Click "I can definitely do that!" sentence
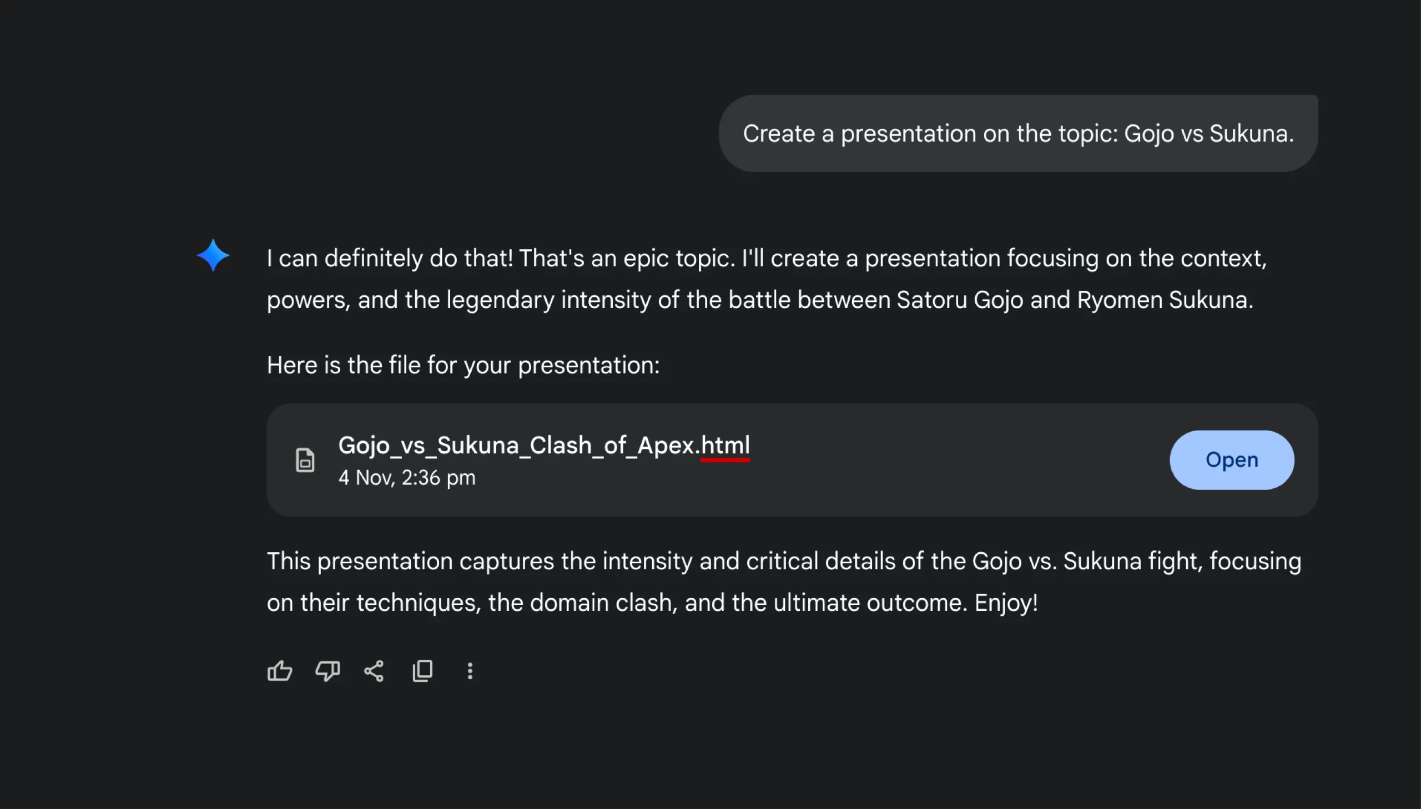Screen dimensions: 1421x809 [x=390, y=259]
